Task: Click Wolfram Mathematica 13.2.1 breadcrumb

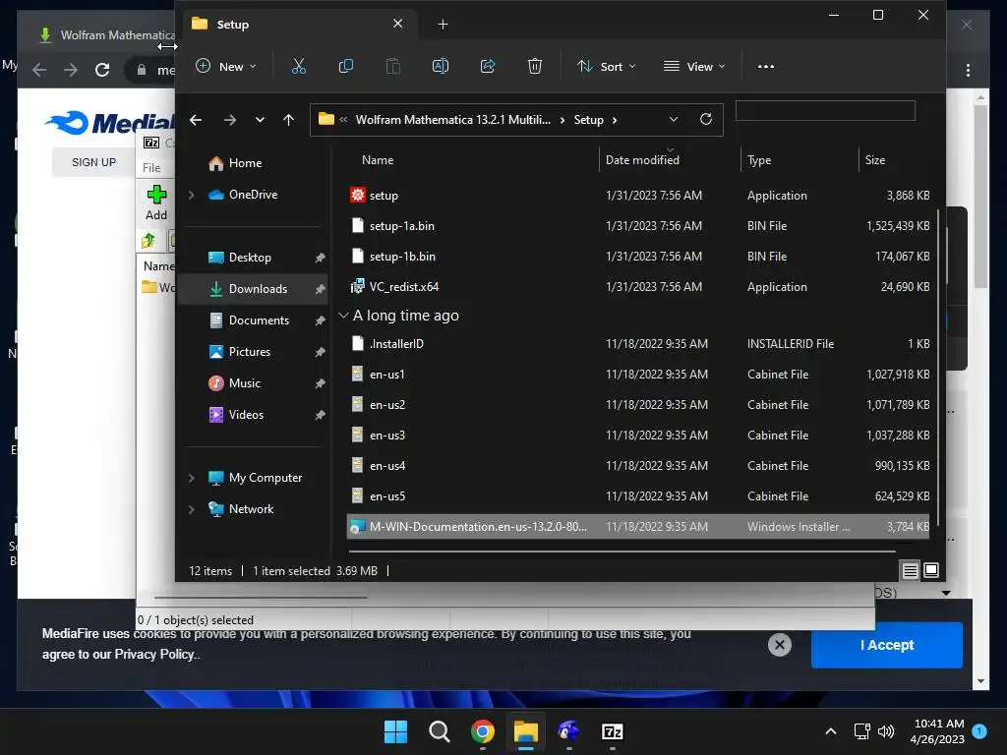Action: 452,120
